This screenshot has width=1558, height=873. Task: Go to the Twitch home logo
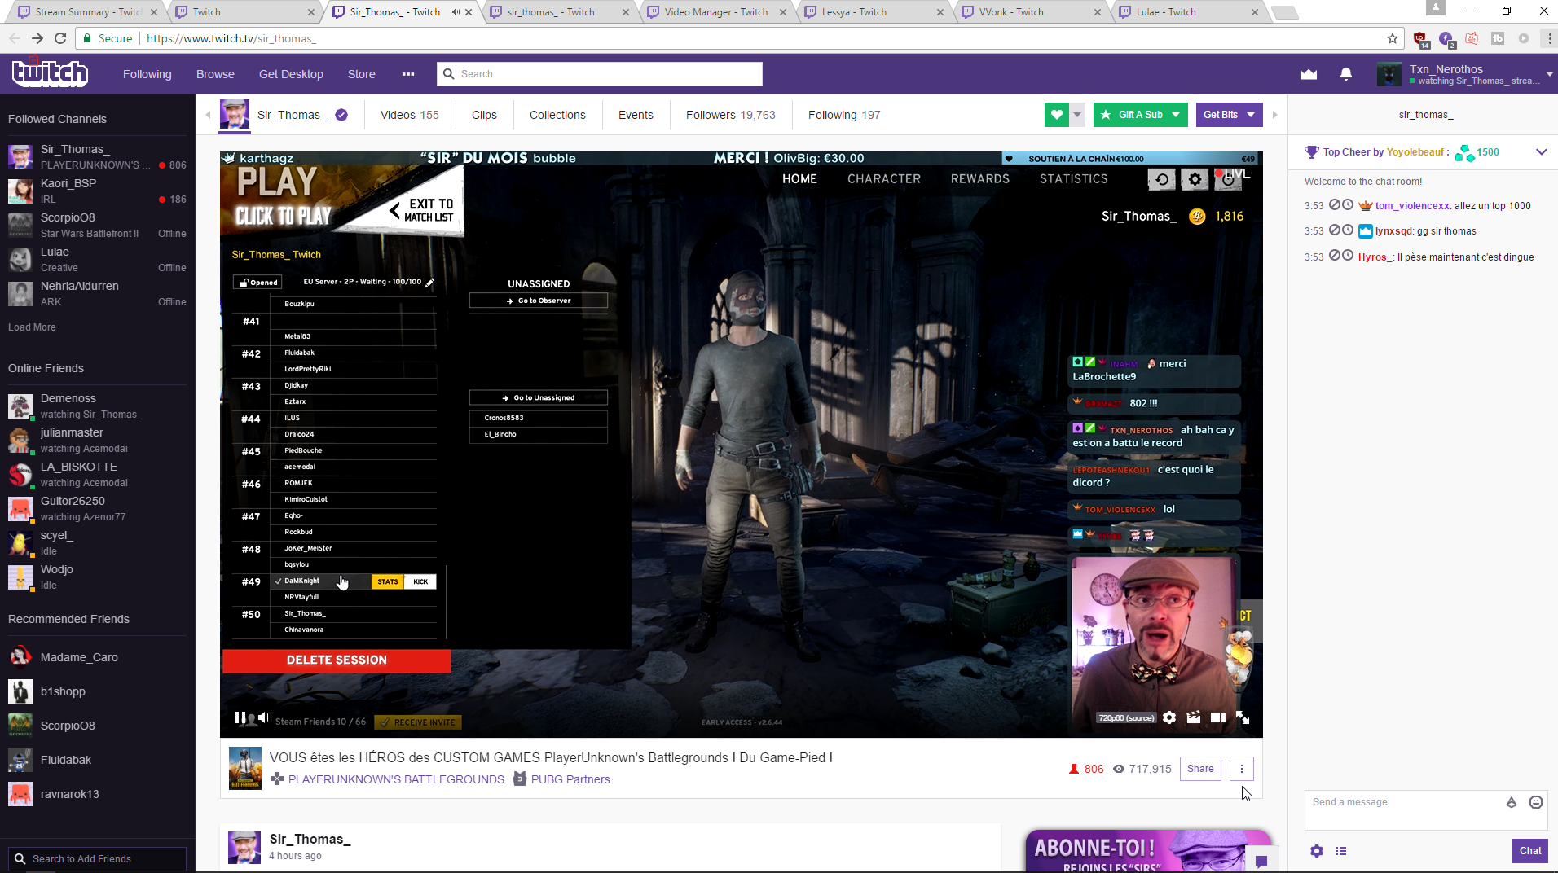(x=50, y=73)
